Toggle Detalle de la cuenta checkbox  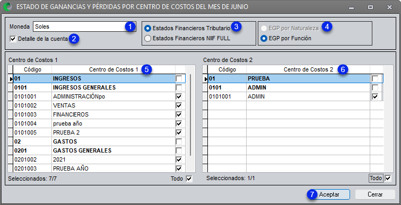pyautogui.click(x=12, y=39)
